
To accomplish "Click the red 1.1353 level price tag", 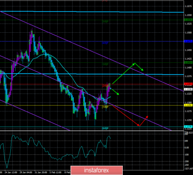I will [x=188, y=84].
